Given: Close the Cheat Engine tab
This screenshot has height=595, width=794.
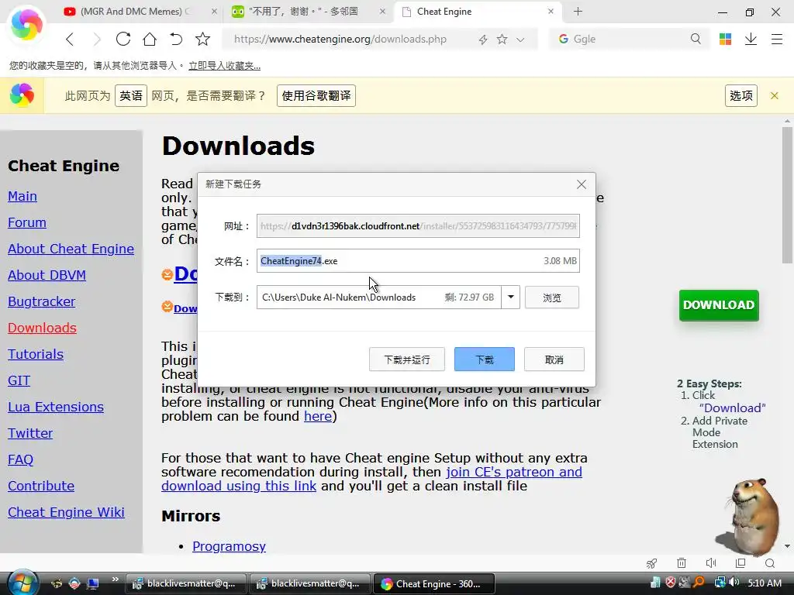Looking at the screenshot, I should [x=551, y=11].
